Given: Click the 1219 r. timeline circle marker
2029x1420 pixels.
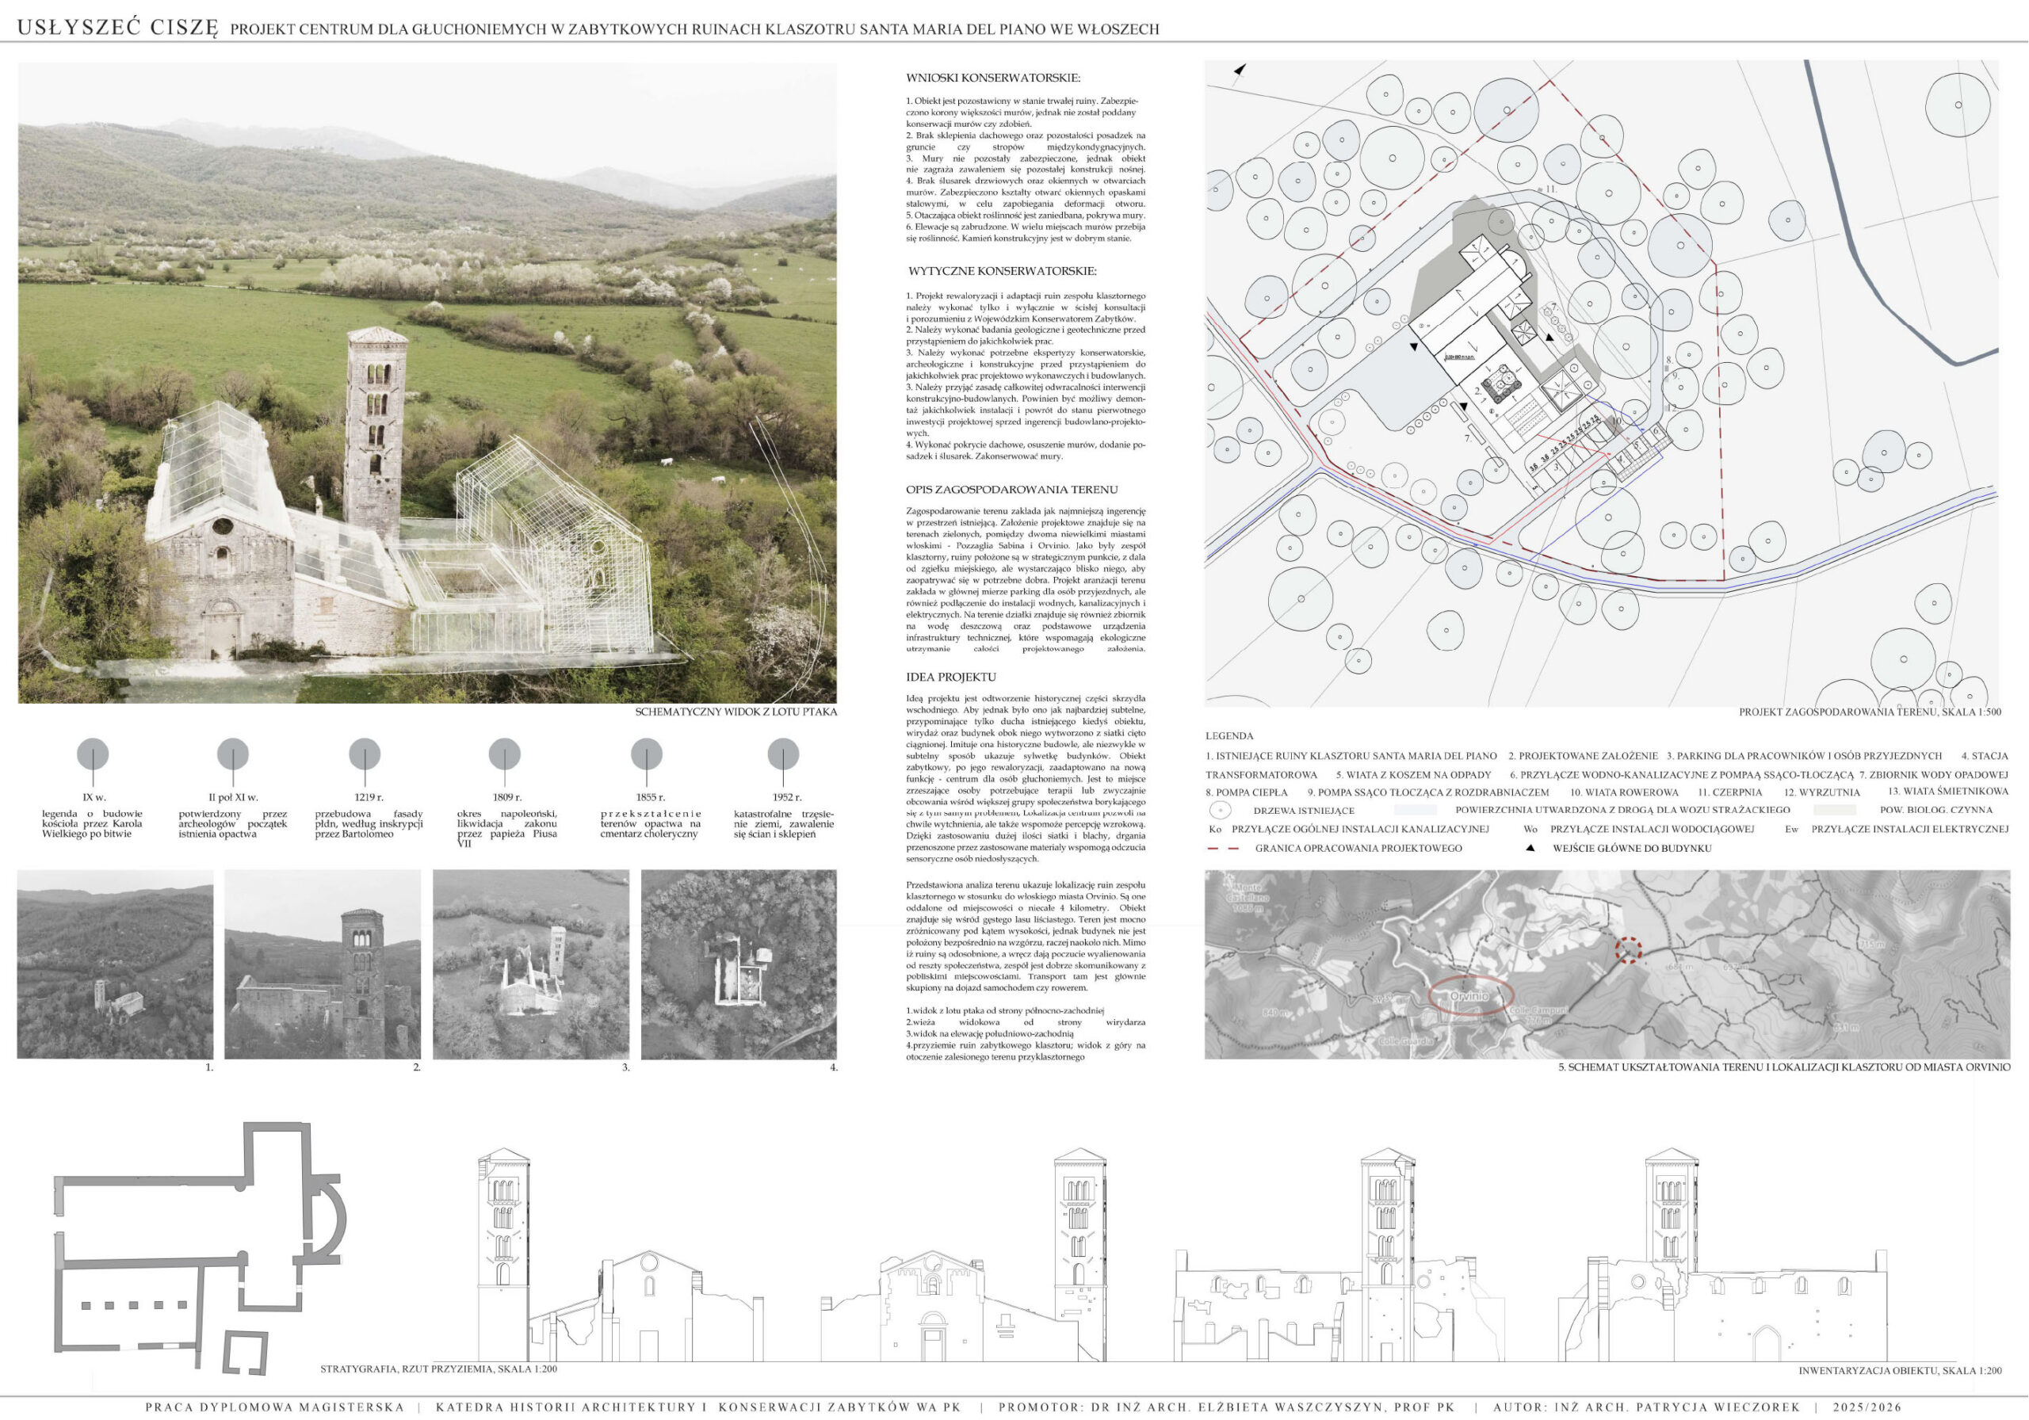Looking at the screenshot, I should point(364,754).
